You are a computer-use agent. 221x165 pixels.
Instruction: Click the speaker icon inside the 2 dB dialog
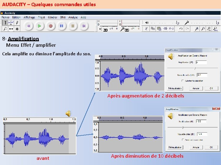tap(171, 57)
